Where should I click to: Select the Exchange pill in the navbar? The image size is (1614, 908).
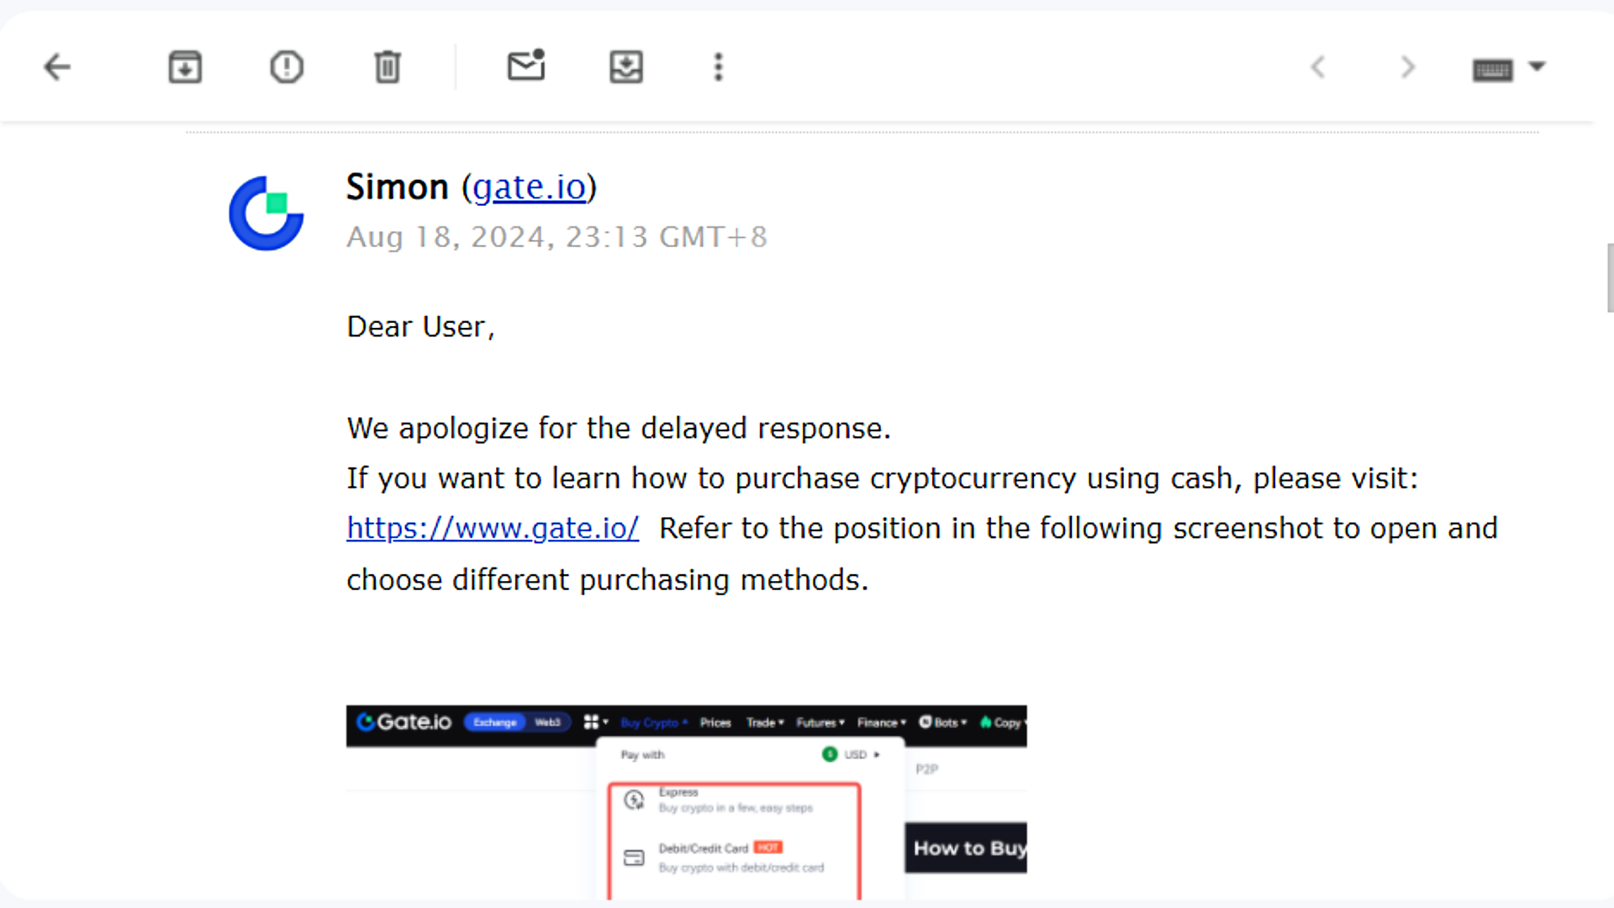click(x=495, y=721)
